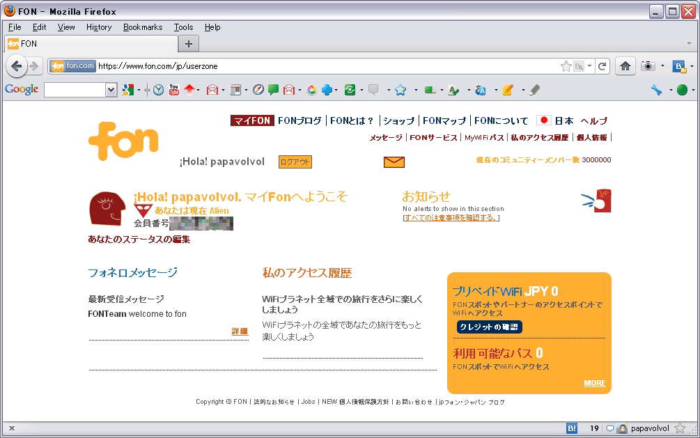The image size is (700, 438).
Task: Click the ログアウト logout button
Action: point(295,162)
